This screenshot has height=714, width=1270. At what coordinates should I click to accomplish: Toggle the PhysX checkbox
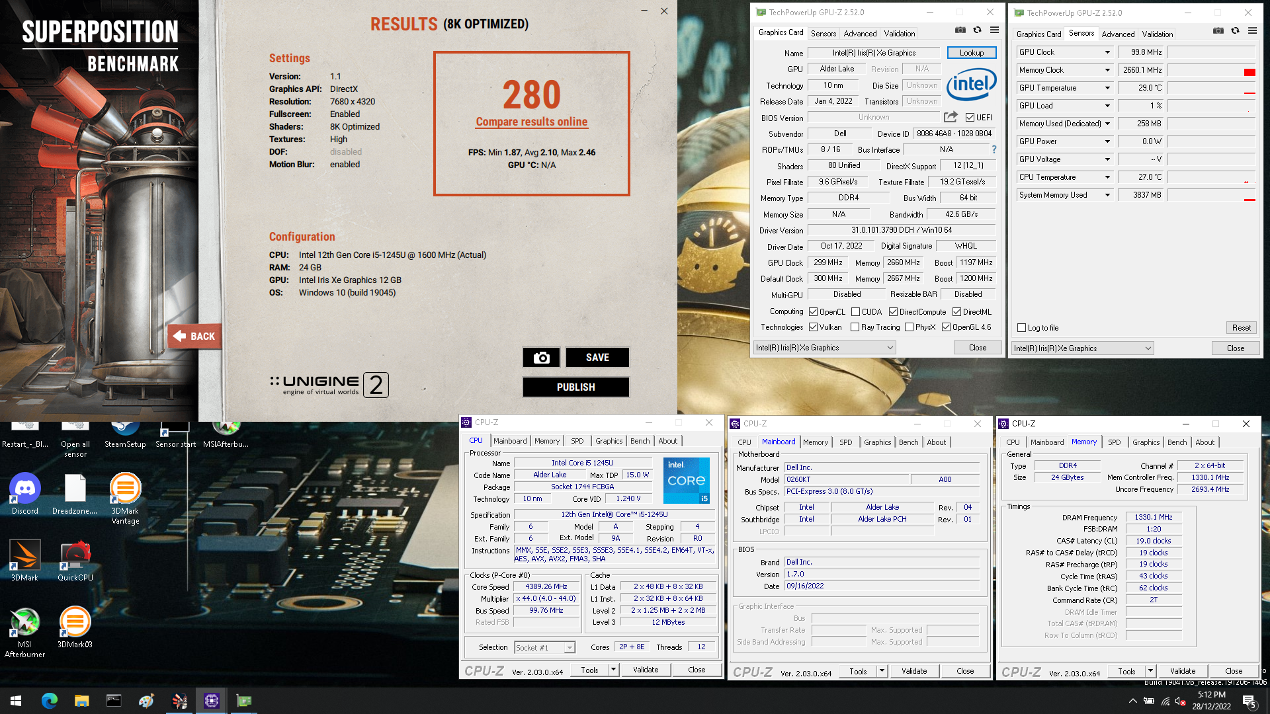coord(910,327)
